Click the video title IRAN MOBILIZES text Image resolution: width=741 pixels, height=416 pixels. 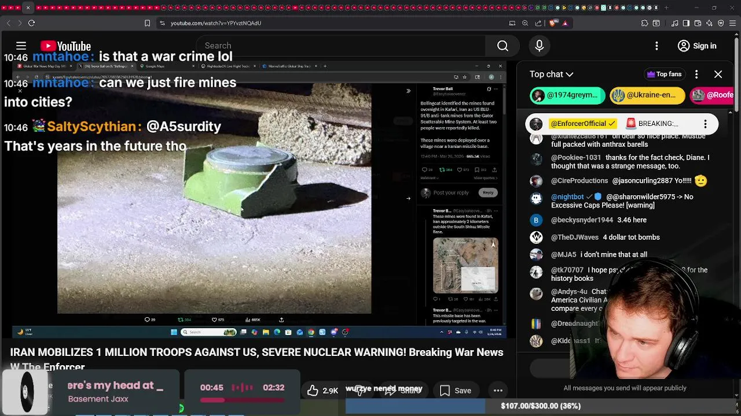[x=256, y=358]
